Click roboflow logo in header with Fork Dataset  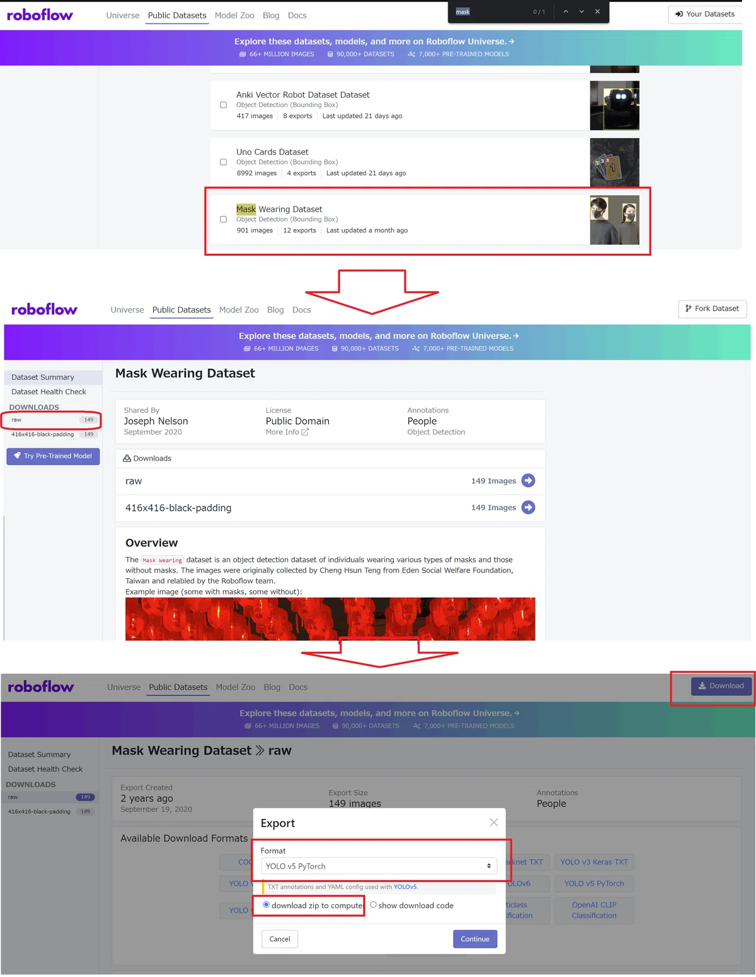pyautogui.click(x=44, y=309)
